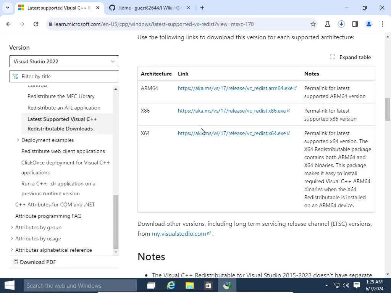
Task: Open the browser downloads icon
Action: pos(341,24)
